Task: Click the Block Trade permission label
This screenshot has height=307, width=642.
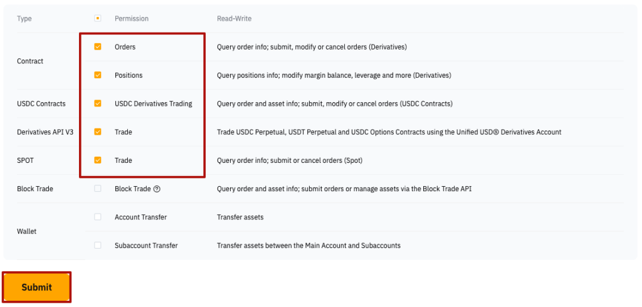Action: 133,189
